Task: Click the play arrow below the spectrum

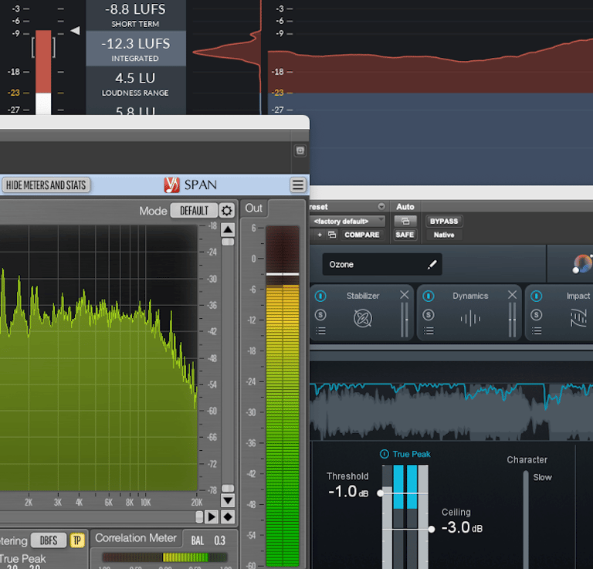Action: pyautogui.click(x=212, y=517)
